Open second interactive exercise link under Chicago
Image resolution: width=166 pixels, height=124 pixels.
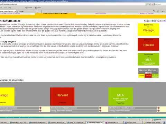(x=6, y=111)
